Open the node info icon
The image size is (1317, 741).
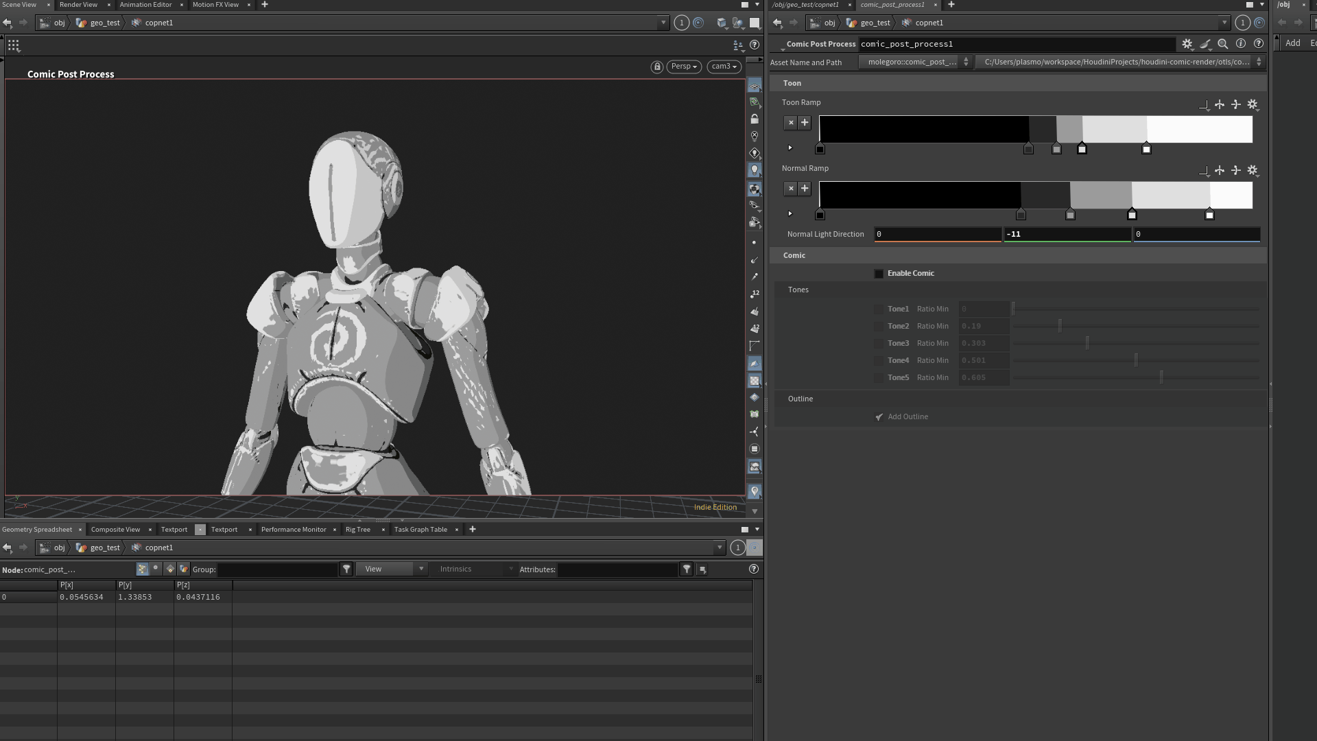(x=1241, y=44)
